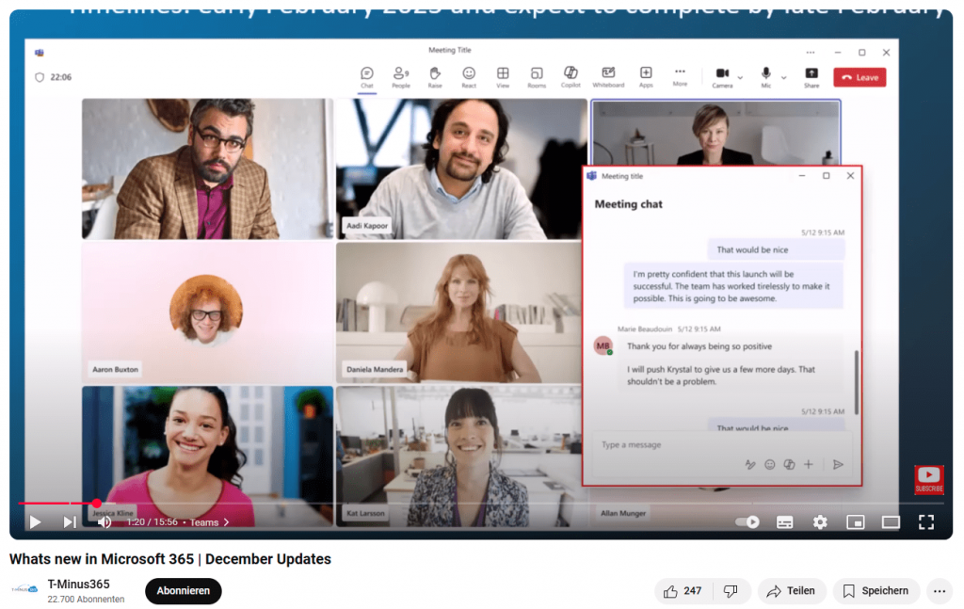The image size is (964, 609).
Task: Open more actions menu beside Speichern
Action: pyautogui.click(x=940, y=591)
